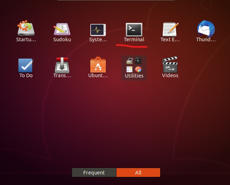The image size is (230, 185).
Task: Launch the Thunderbird mail icon
Action: click(x=206, y=29)
